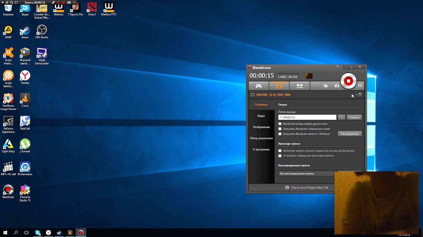The height and width of the screenshot is (237, 423).
Task: Close the top recording bar with X
Action: 74,2
